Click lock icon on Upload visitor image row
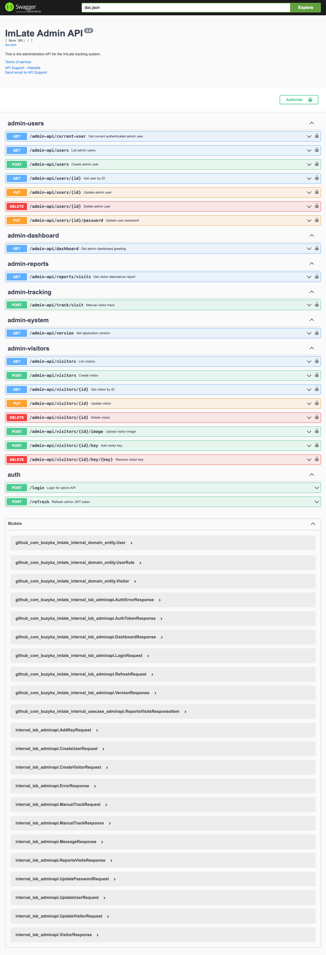This screenshot has width=326, height=955. [x=317, y=431]
